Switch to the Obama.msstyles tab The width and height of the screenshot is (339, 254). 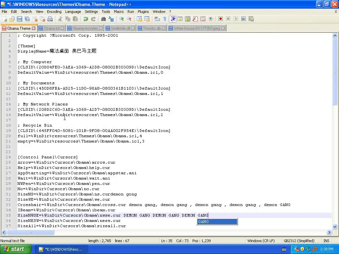pos(85,28)
